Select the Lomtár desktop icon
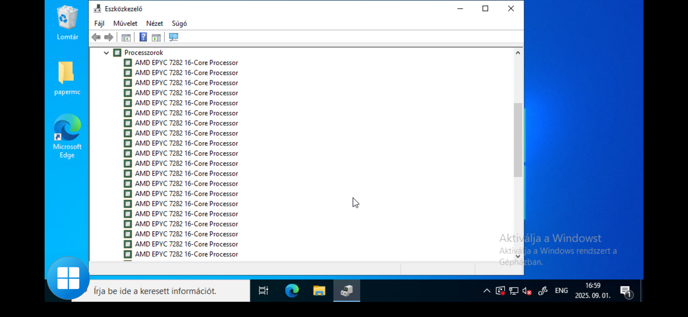The width and height of the screenshot is (688, 317). (x=68, y=23)
